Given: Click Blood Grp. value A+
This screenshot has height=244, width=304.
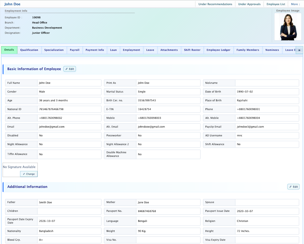Looking at the screenshot, I should click(x=41, y=240).
